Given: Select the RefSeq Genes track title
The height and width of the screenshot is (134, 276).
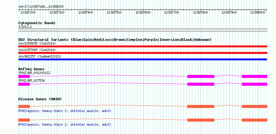Looking at the screenshot, I should (x=32, y=69).
